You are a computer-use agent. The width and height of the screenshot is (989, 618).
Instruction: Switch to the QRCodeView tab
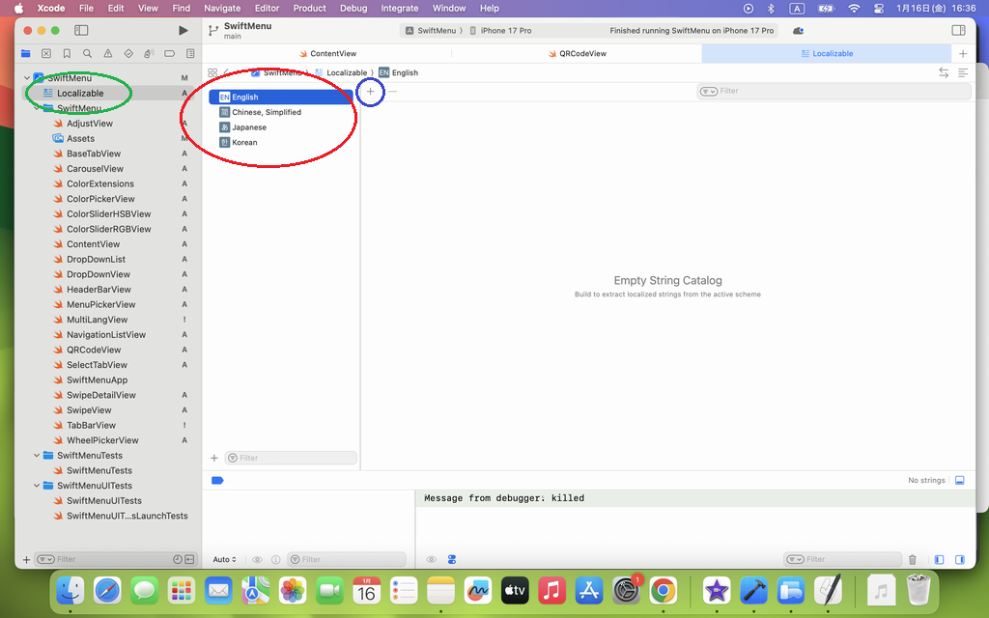tap(582, 54)
